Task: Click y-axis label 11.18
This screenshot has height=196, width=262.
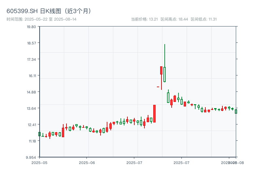Action: point(32,141)
